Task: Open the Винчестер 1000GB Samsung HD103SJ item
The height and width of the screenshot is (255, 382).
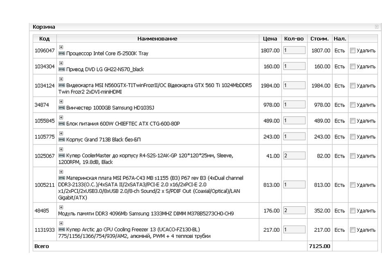Action: point(110,108)
